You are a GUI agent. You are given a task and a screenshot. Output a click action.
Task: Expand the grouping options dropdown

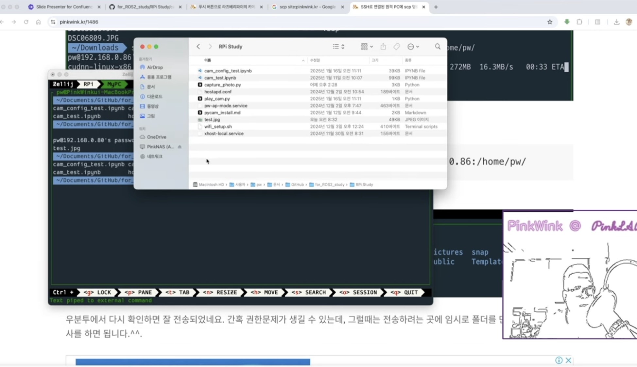coord(367,47)
